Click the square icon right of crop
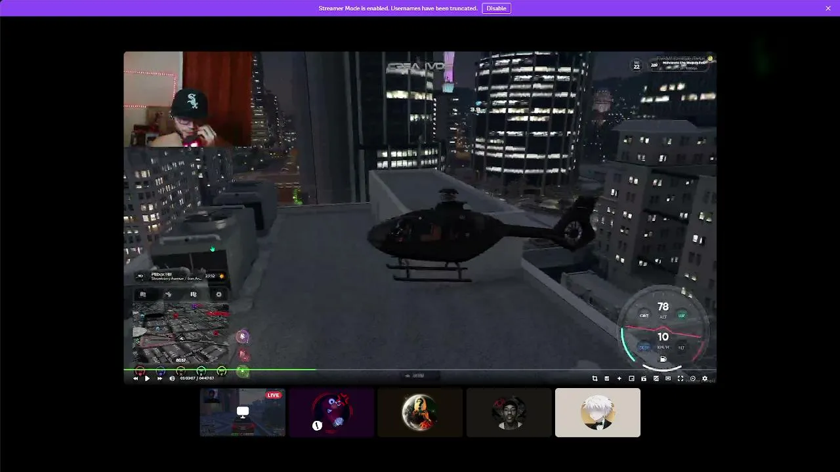Viewport: 840px width, 472px height. point(607,378)
